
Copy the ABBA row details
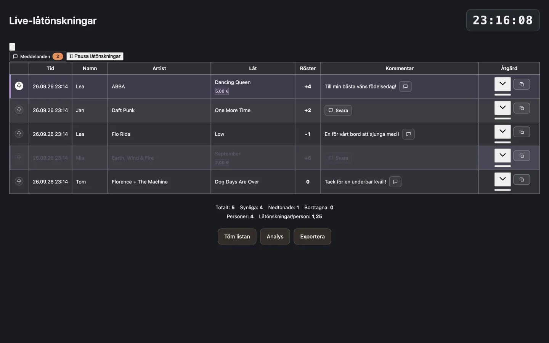coord(522,84)
